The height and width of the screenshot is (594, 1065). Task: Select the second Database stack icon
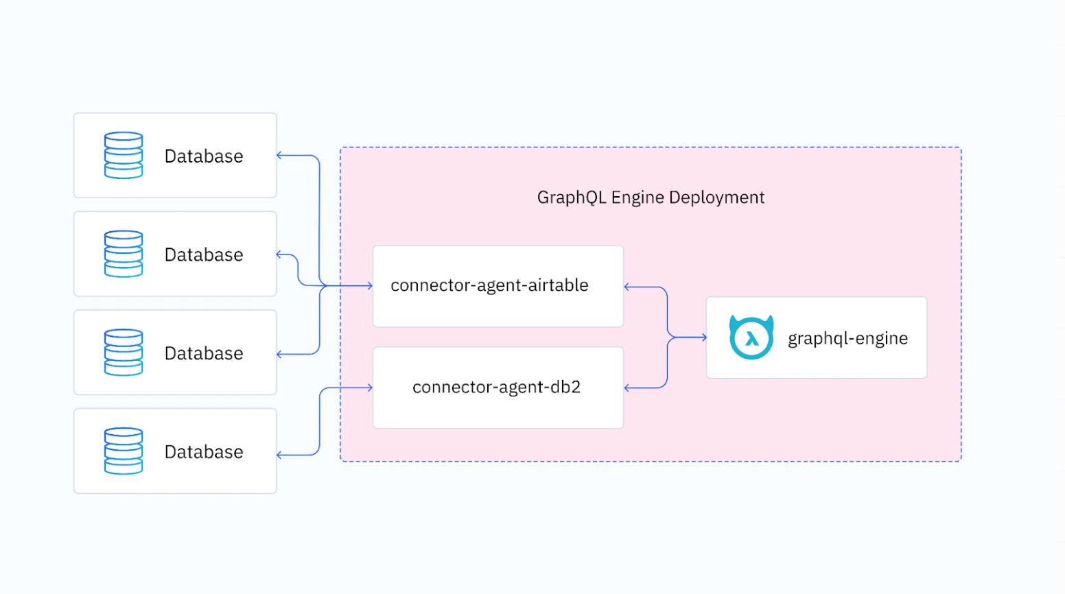click(x=122, y=254)
